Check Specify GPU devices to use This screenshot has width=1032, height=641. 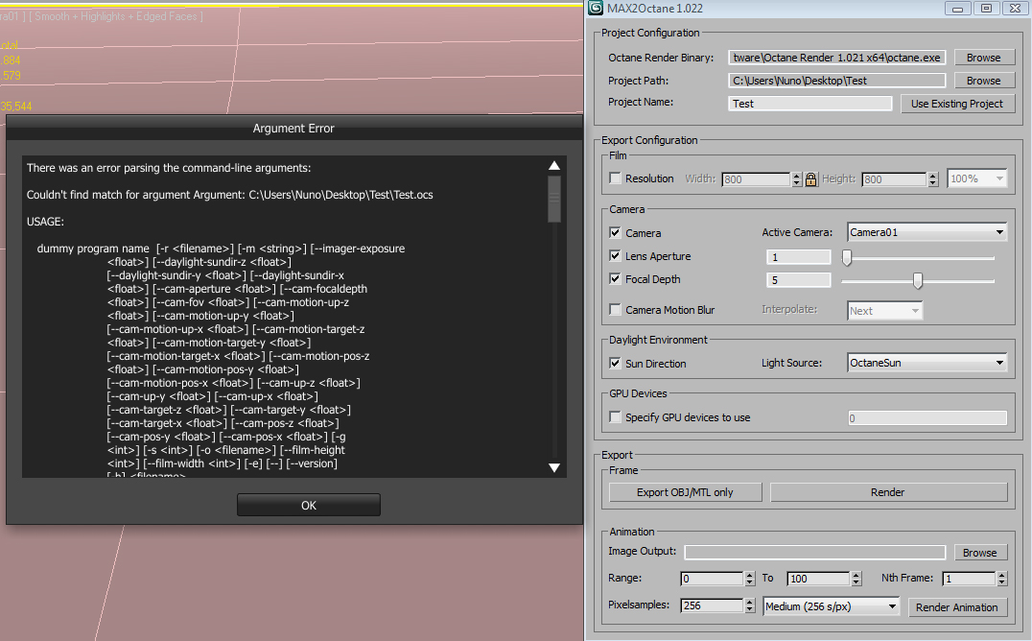point(616,417)
